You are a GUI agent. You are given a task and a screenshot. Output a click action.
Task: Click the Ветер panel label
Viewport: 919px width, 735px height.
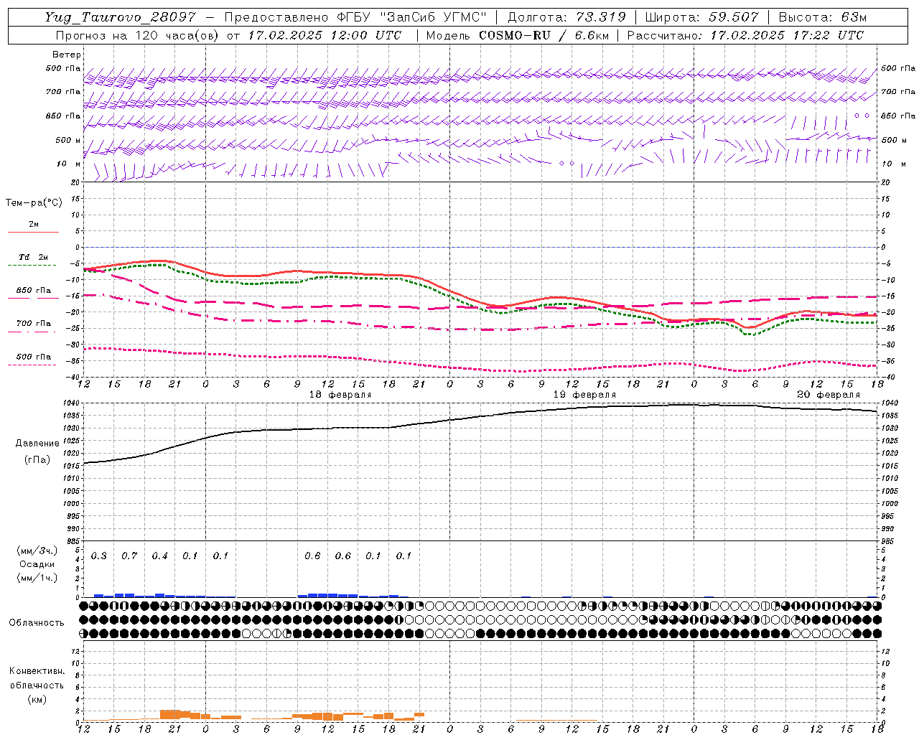pos(67,55)
